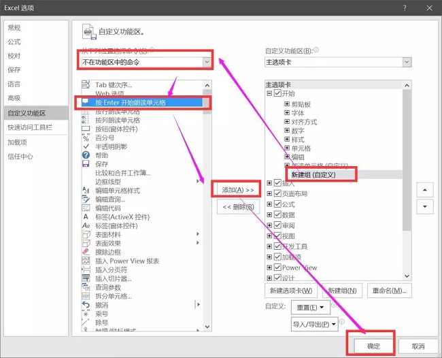
Task: Toggle the 审阅 tab checkbox
Action: point(277,225)
